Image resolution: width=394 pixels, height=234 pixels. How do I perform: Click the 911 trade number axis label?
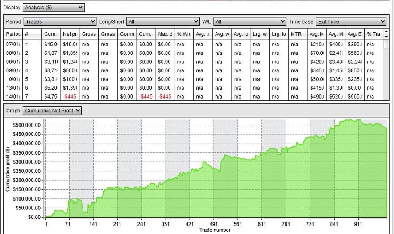[x=358, y=224]
